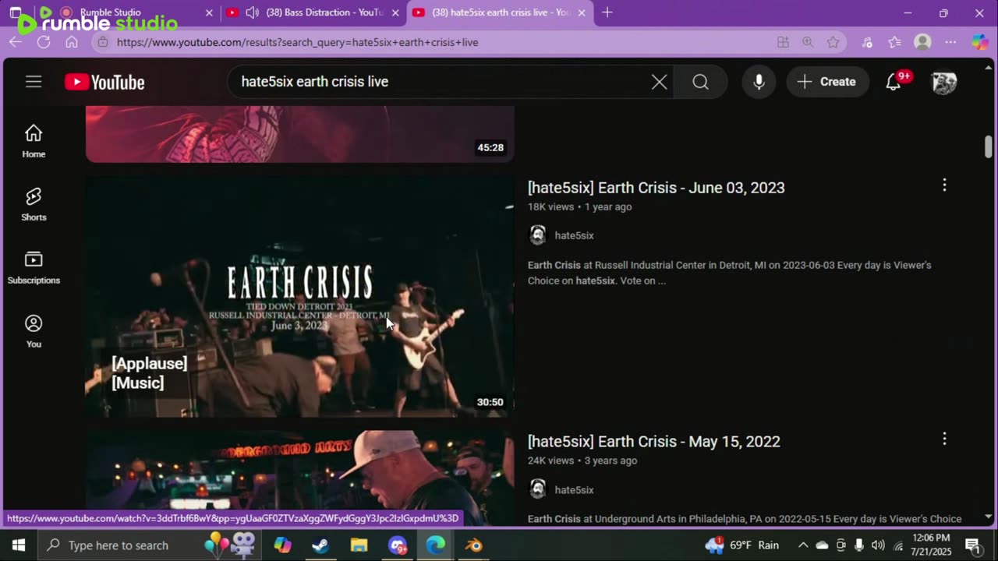
Task: Refresh the current page
Action: 44,42
